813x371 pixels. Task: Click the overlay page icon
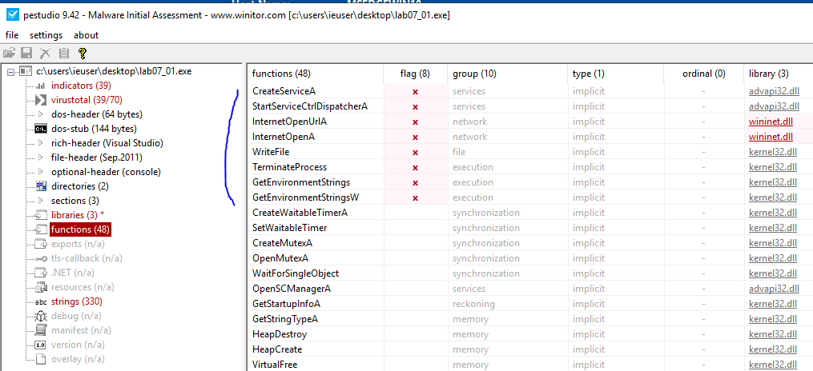(40, 358)
